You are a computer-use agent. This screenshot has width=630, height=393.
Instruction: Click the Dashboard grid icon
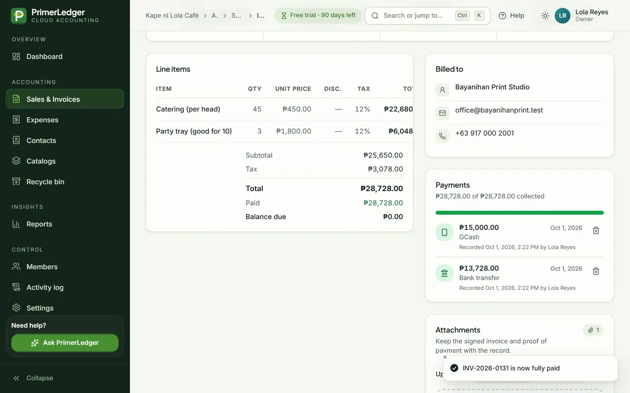pyautogui.click(x=16, y=56)
